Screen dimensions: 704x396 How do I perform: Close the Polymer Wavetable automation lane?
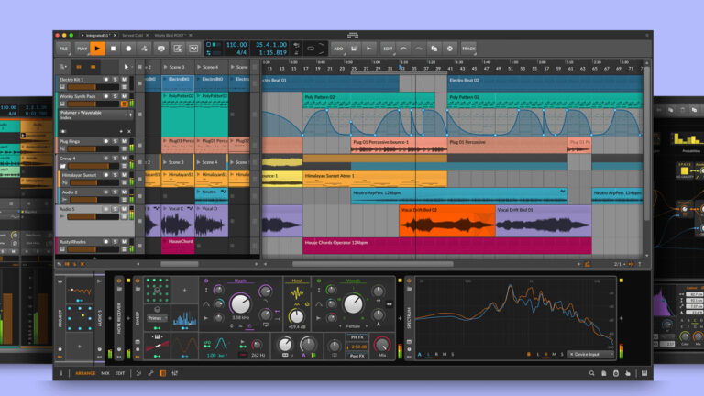(129, 132)
